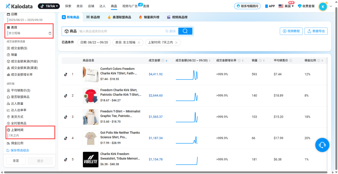The image size is (338, 174).
Task: Click the 重置 reset button
Action: tap(16, 161)
